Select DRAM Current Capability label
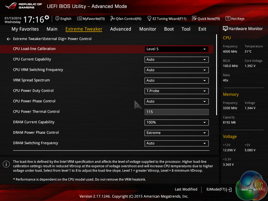This screenshot has width=268, height=201. click(x=34, y=122)
